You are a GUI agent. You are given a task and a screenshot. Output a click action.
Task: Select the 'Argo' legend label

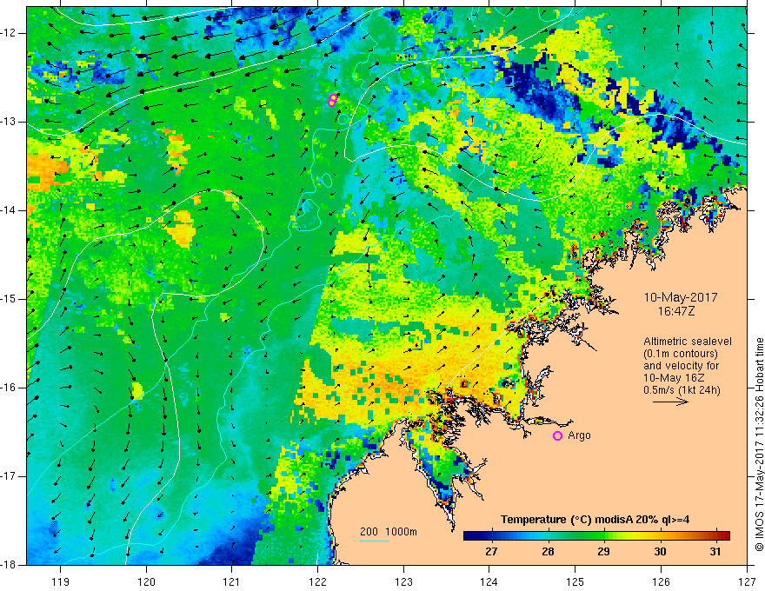[x=579, y=435]
